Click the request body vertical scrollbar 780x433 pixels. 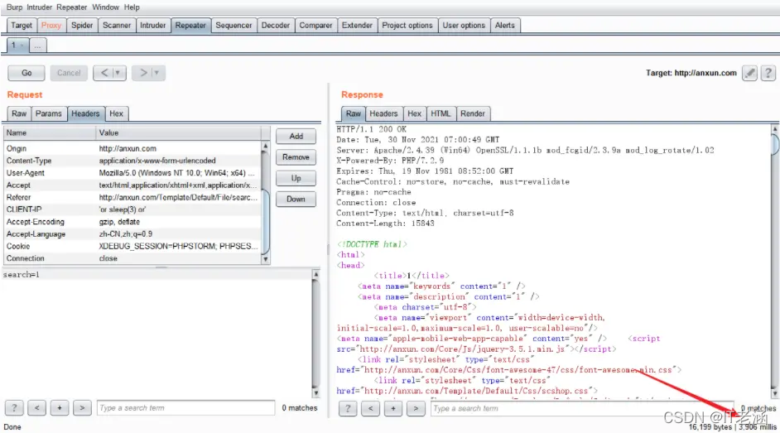click(315, 334)
